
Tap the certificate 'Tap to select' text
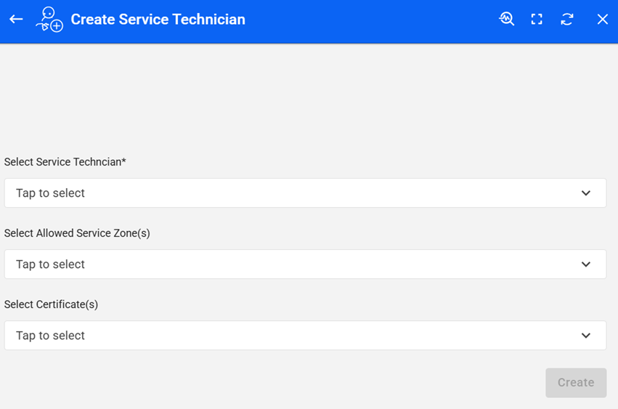pos(50,336)
